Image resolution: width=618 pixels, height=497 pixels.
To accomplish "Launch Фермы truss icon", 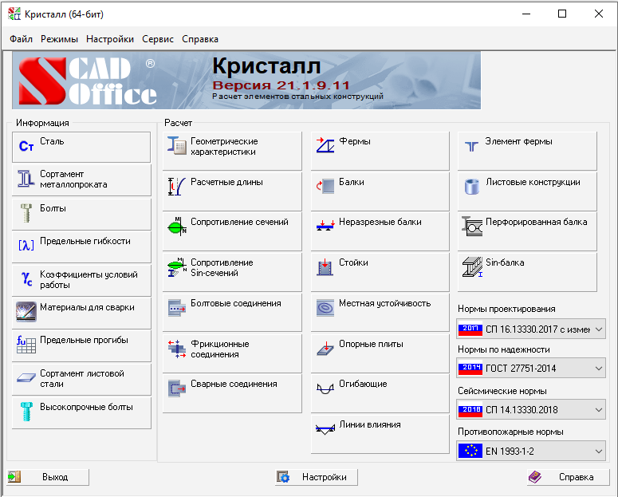I will coord(325,145).
